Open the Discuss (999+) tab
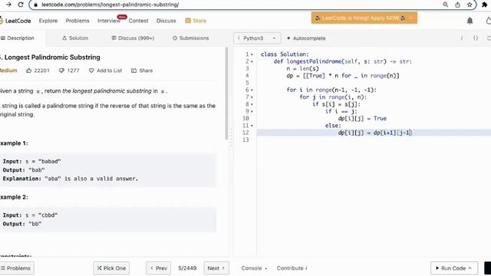The height and width of the screenshot is (276, 491). 133,38
